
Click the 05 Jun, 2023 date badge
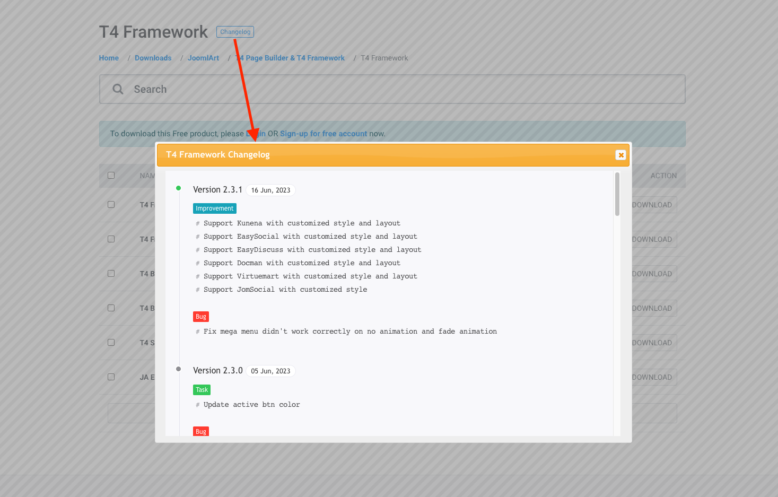click(x=270, y=371)
